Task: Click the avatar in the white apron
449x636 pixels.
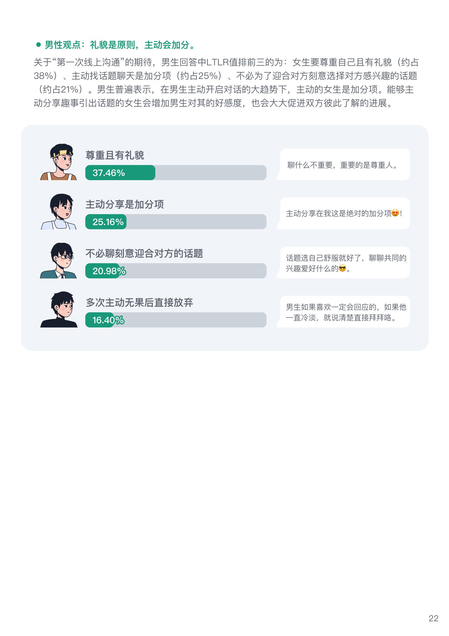Action: 59,211
